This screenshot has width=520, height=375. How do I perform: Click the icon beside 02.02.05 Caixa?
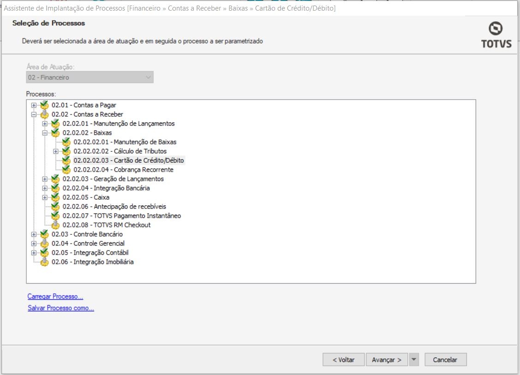pyautogui.click(x=55, y=197)
